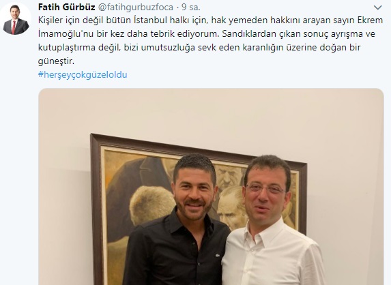This screenshot has width=391, height=285.
Task: Open the @fatihgurbuzfoca handle link
Action: [135, 7]
